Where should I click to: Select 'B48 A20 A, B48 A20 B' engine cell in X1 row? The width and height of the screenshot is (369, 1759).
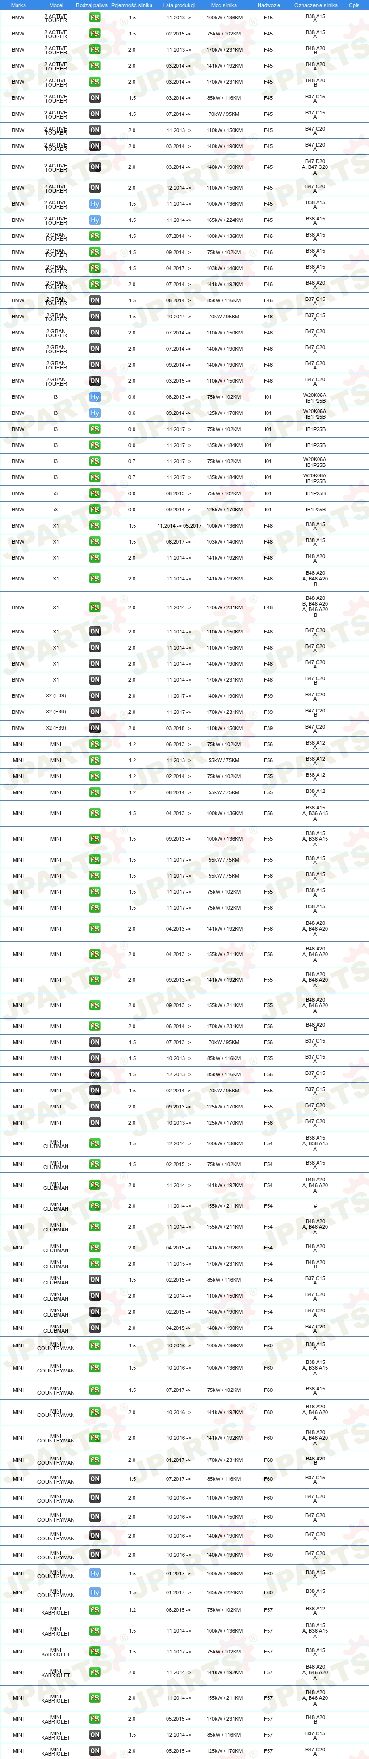click(x=315, y=578)
